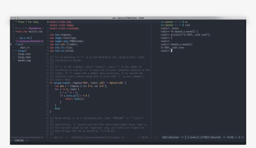
Task: Click the src/ folder name
Action: coord(21,44)
